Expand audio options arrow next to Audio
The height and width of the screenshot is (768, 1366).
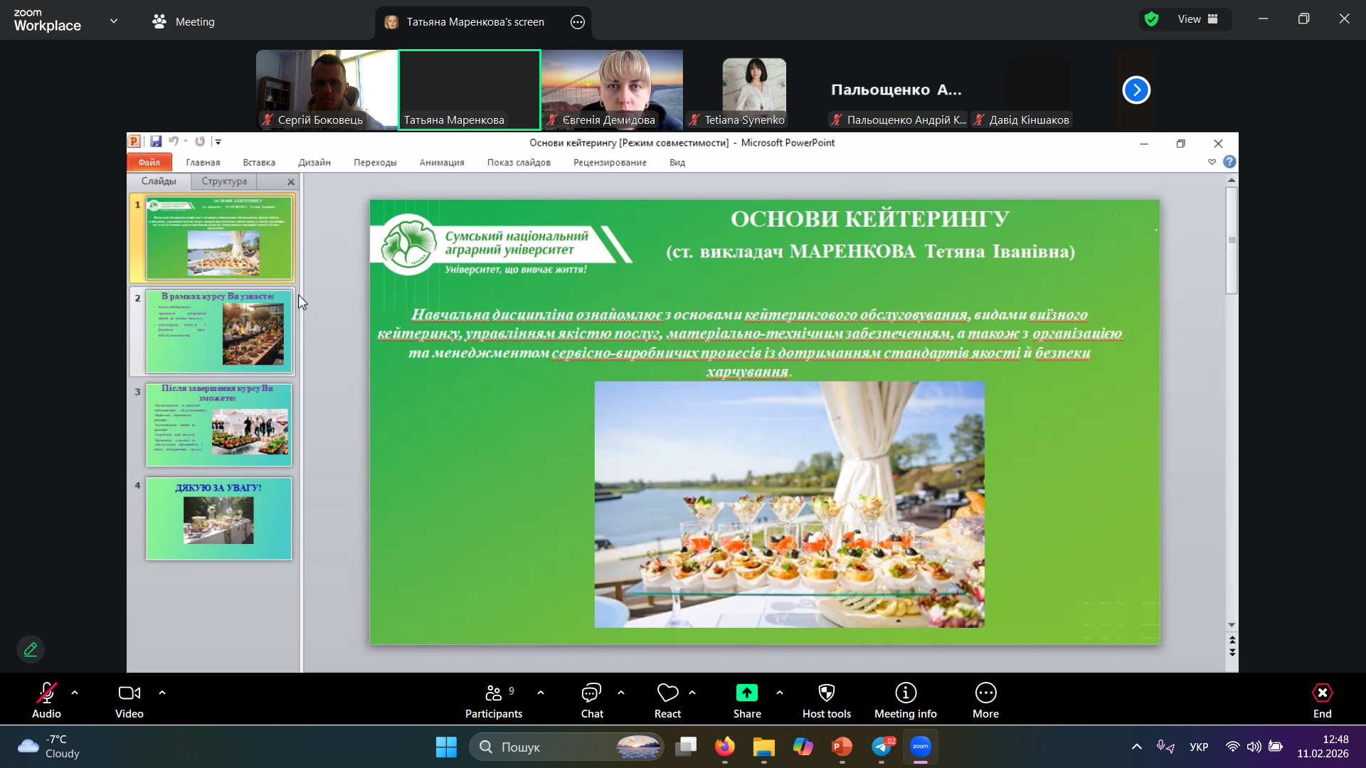point(75,693)
